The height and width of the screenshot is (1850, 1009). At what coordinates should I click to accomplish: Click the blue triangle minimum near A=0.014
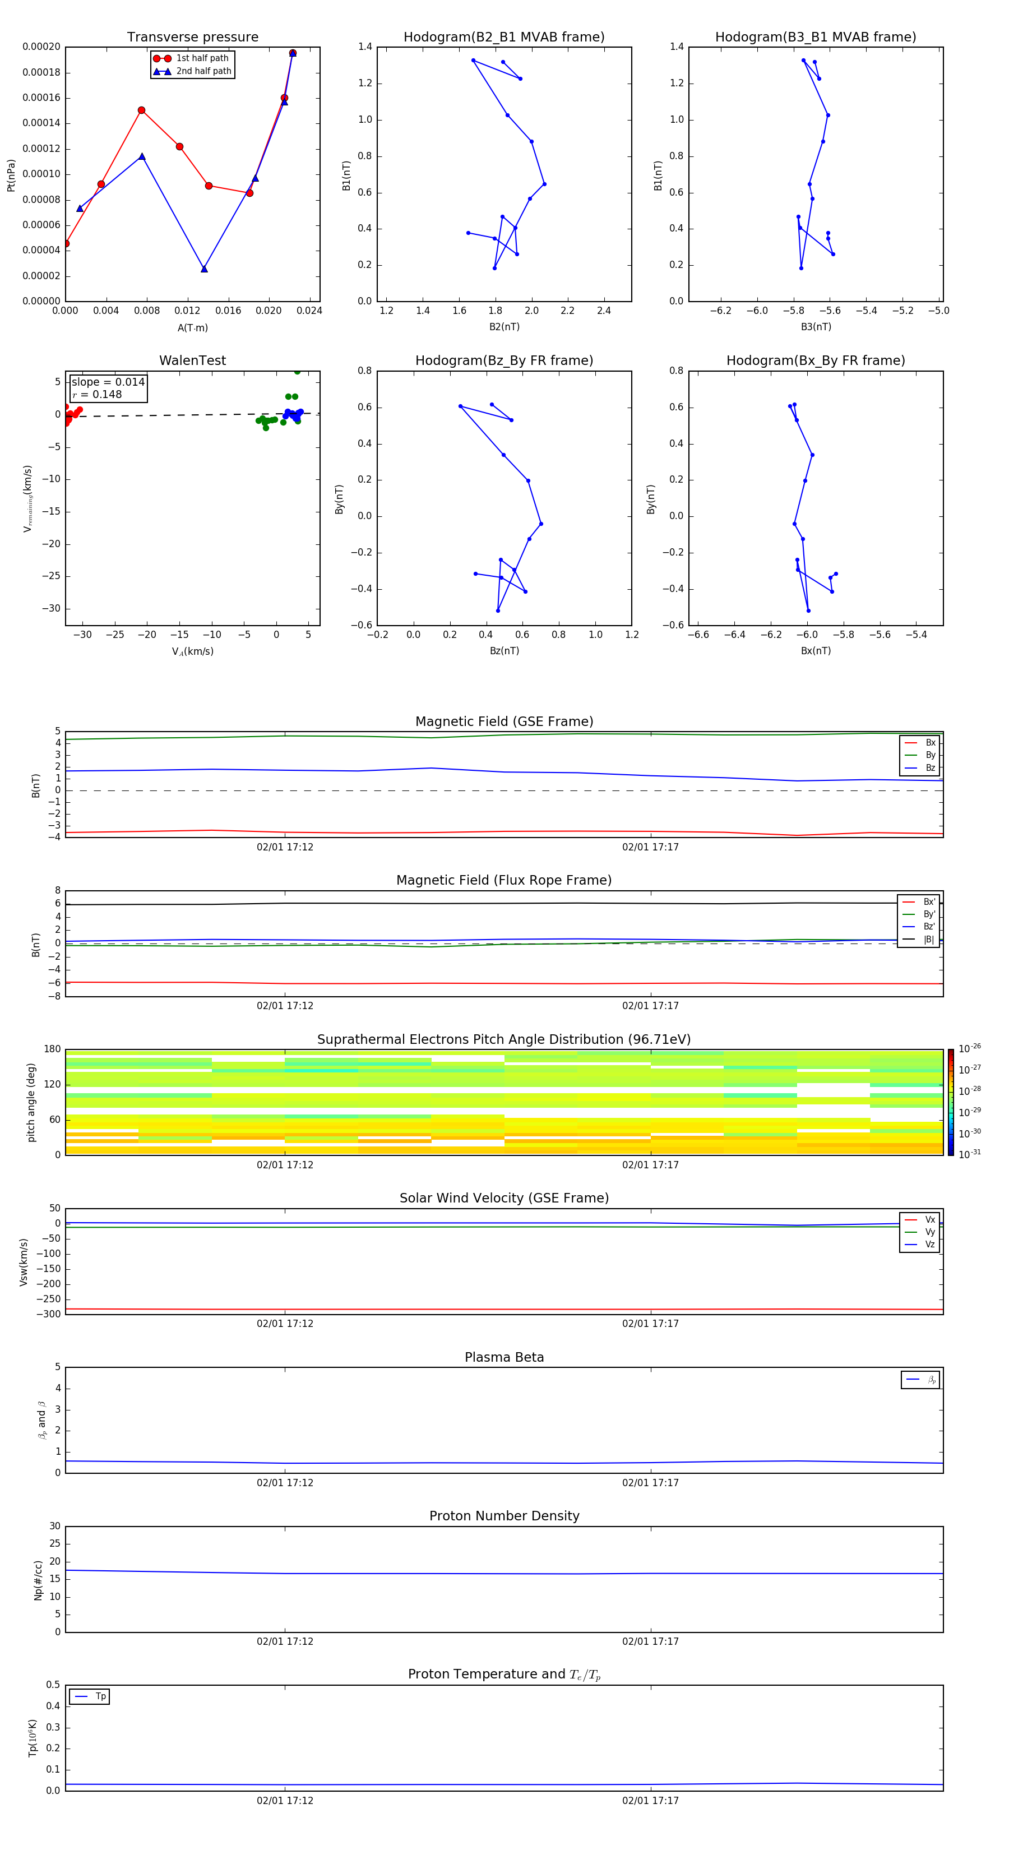[204, 269]
